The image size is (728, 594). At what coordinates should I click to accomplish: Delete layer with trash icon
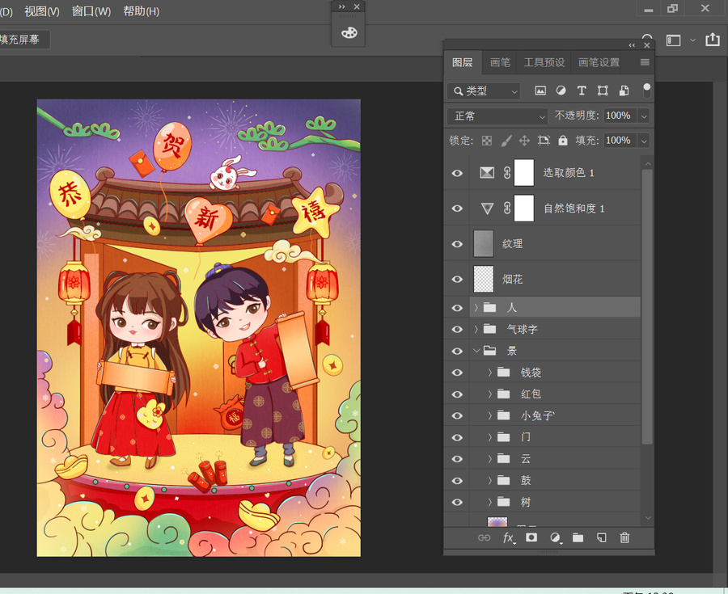624,537
